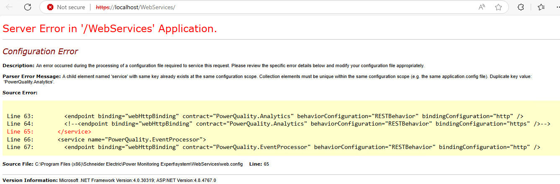The width and height of the screenshot is (560, 184).
Task: Click the duplicate key value 'PowerQuality.Analytics' text
Action: pos(29,82)
